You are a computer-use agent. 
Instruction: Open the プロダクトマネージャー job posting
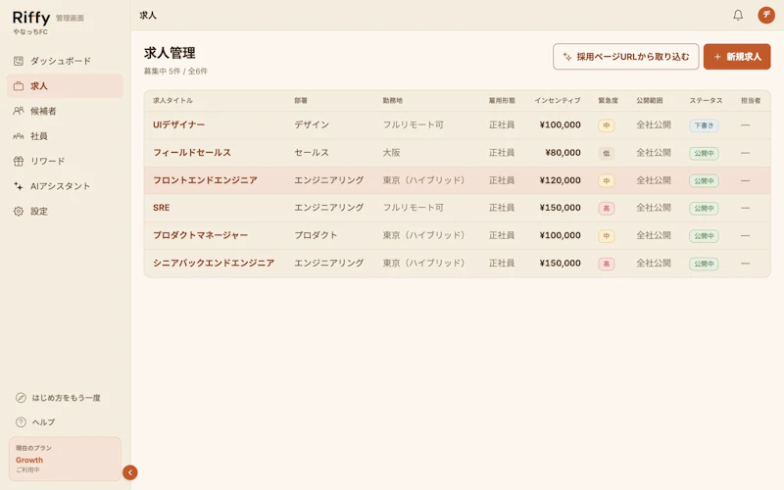(201, 235)
